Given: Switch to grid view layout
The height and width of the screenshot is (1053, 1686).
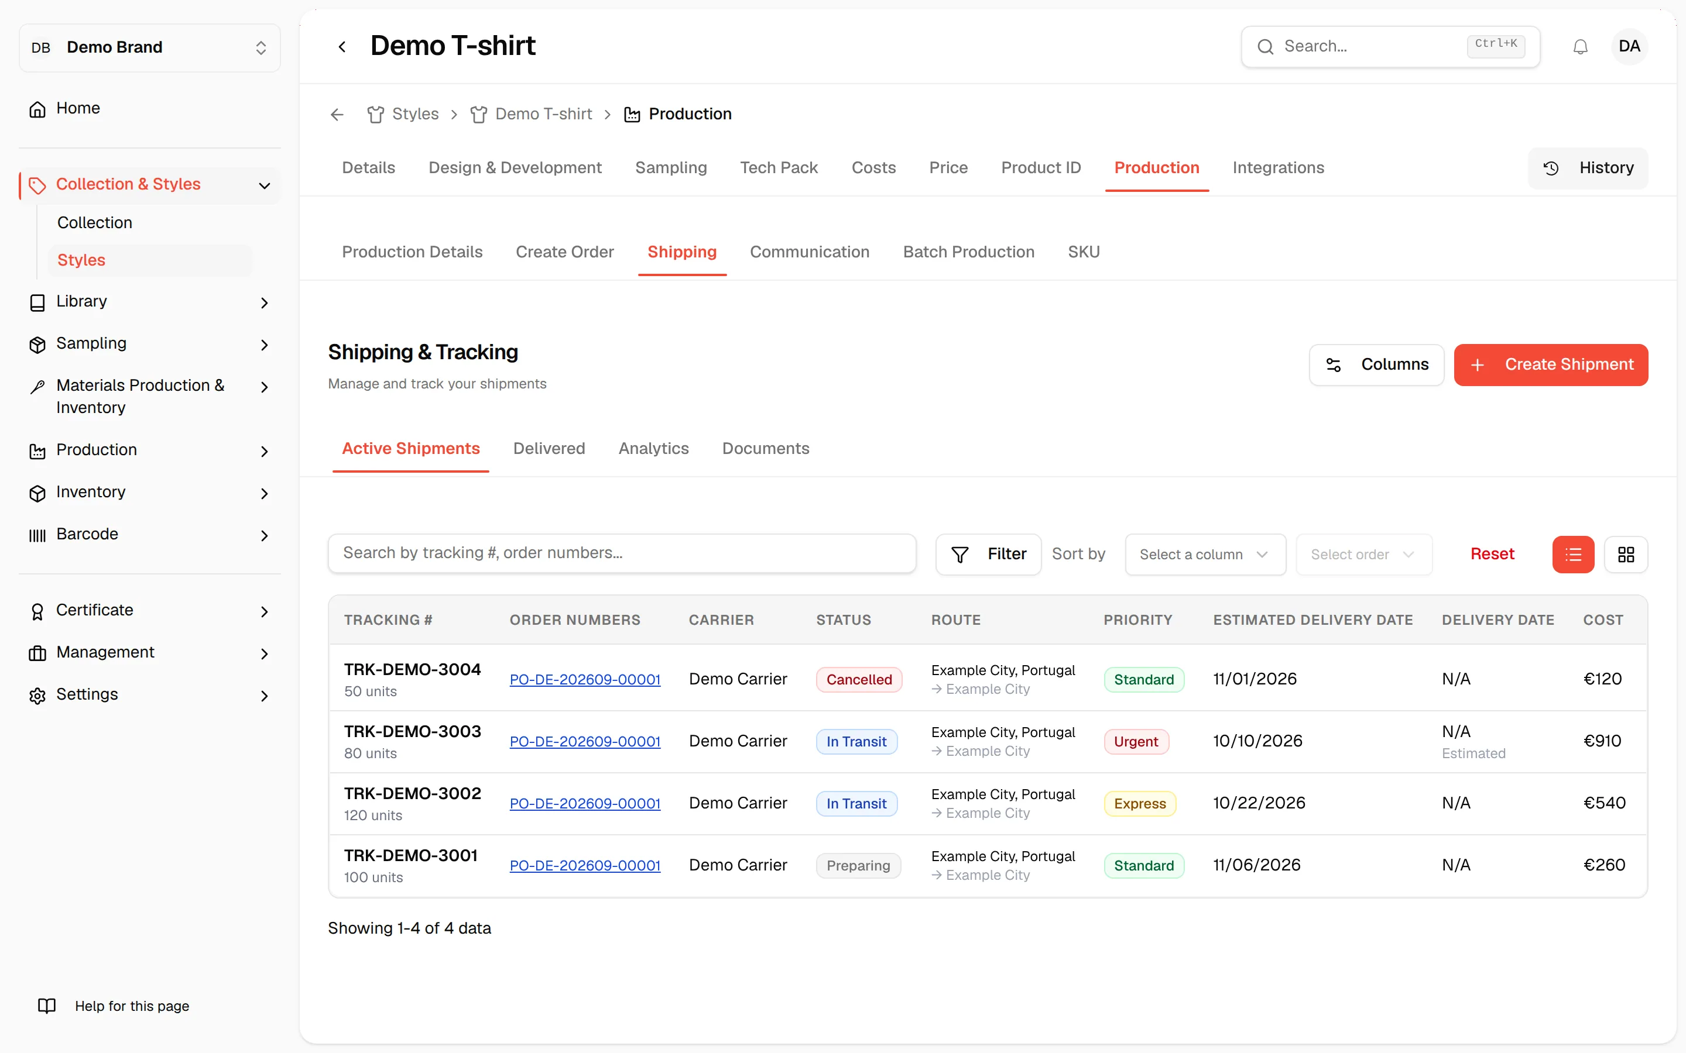Looking at the screenshot, I should (x=1625, y=555).
